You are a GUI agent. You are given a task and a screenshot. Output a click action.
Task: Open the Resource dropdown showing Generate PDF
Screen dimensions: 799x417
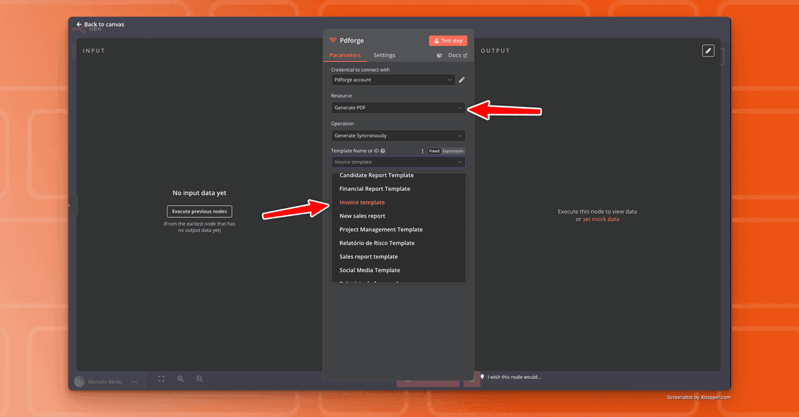click(398, 107)
